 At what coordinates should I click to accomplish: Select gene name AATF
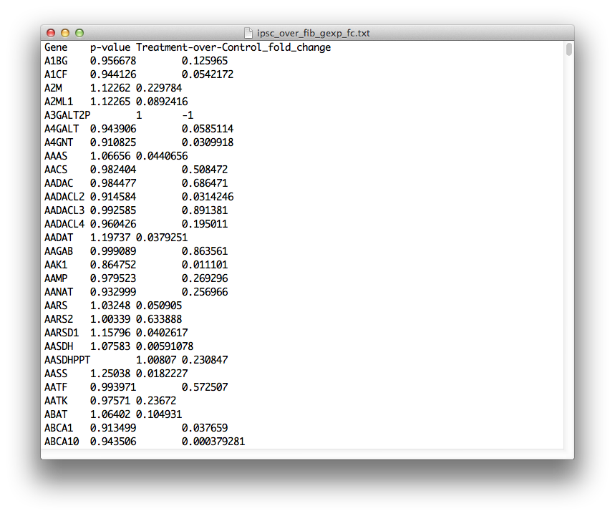coord(56,387)
